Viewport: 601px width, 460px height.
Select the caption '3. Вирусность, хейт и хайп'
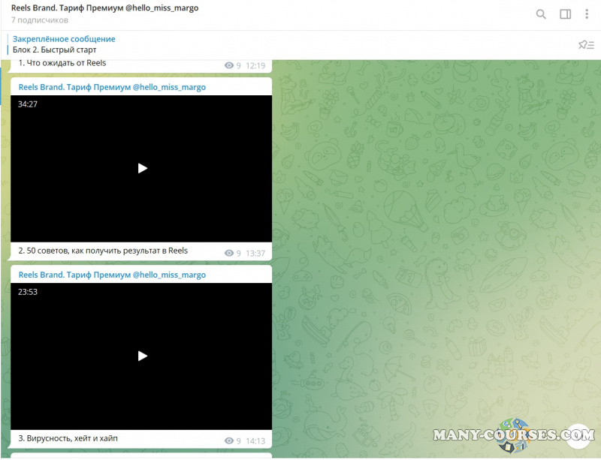(x=68, y=438)
